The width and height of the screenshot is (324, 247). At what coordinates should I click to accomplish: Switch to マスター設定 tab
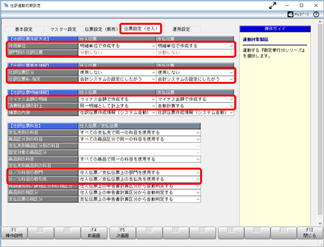63,29
